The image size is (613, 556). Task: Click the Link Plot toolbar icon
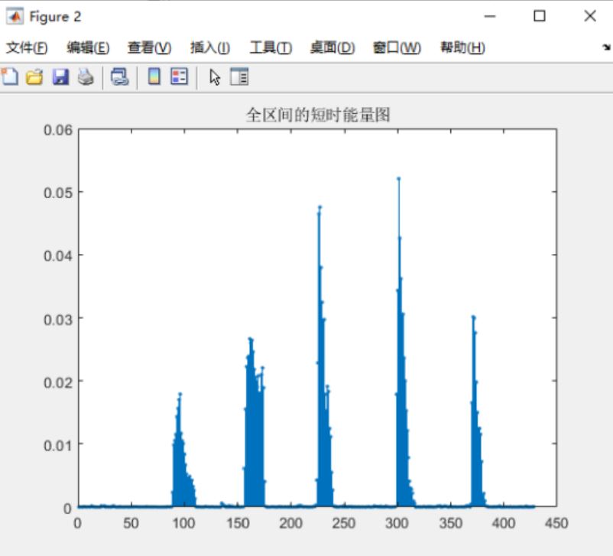tap(120, 76)
